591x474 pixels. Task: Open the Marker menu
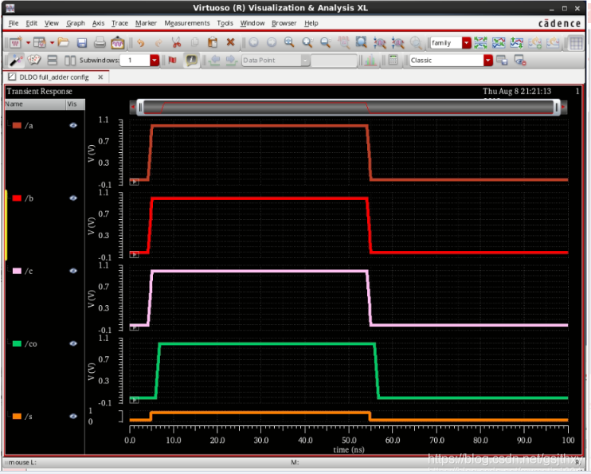pos(146,23)
